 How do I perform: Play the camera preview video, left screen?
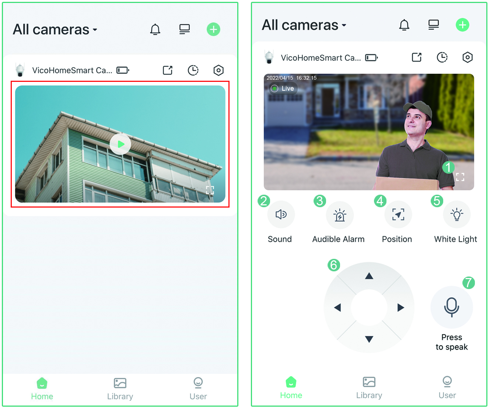120,144
